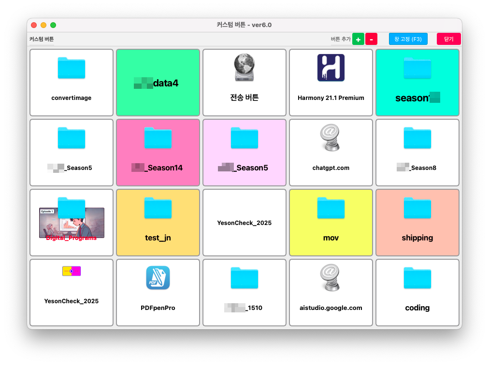Select the 커스텀 버튼 tab
This screenshot has width=489, height=365.
(42, 39)
